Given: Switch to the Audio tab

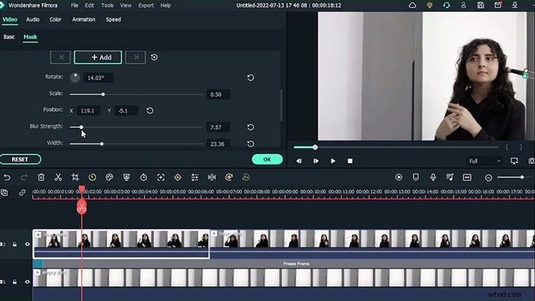Looking at the screenshot, I should pos(33,19).
